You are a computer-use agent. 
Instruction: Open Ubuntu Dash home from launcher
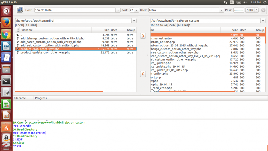point(6,11)
